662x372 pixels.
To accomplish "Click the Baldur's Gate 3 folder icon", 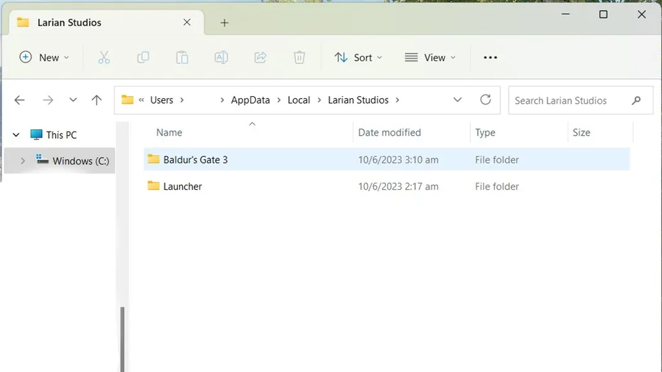I will click(x=153, y=159).
